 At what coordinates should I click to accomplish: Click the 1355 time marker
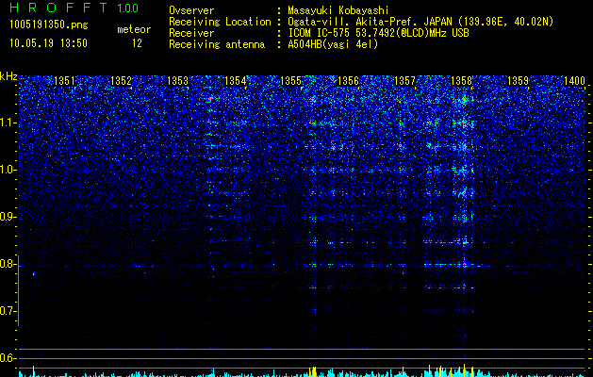pos(290,81)
